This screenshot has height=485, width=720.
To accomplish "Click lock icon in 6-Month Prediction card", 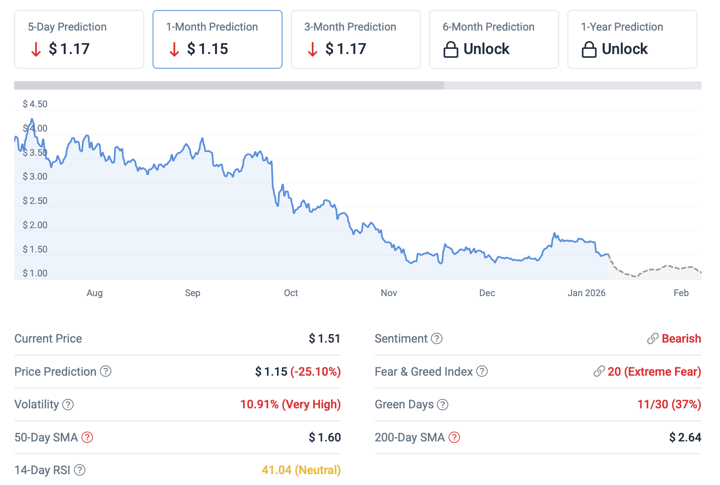I will point(451,49).
